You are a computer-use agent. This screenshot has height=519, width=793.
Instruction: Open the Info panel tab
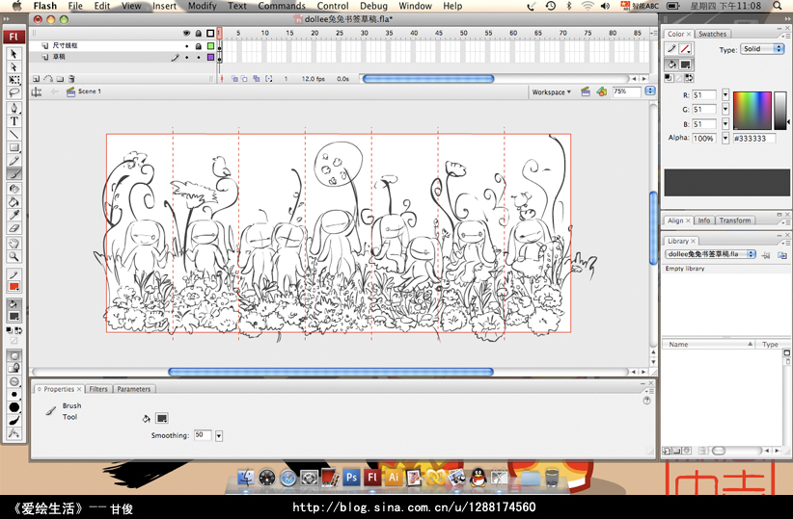(x=703, y=221)
